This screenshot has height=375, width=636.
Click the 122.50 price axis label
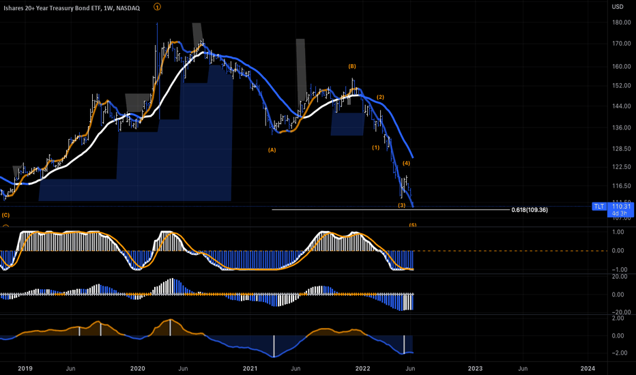pyautogui.click(x=622, y=167)
